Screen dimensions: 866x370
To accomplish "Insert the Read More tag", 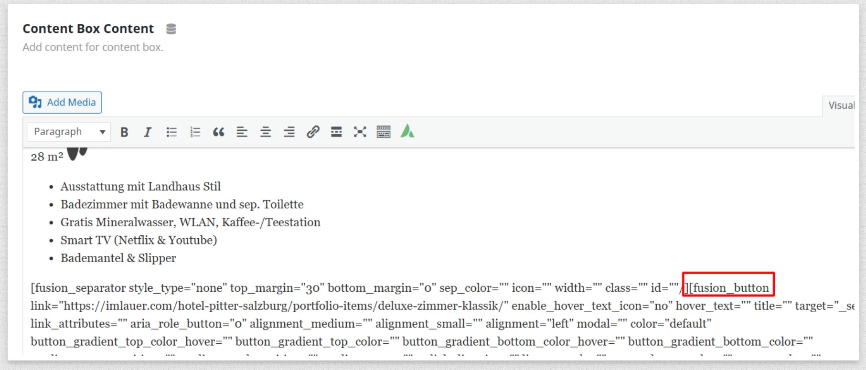I will 336,132.
